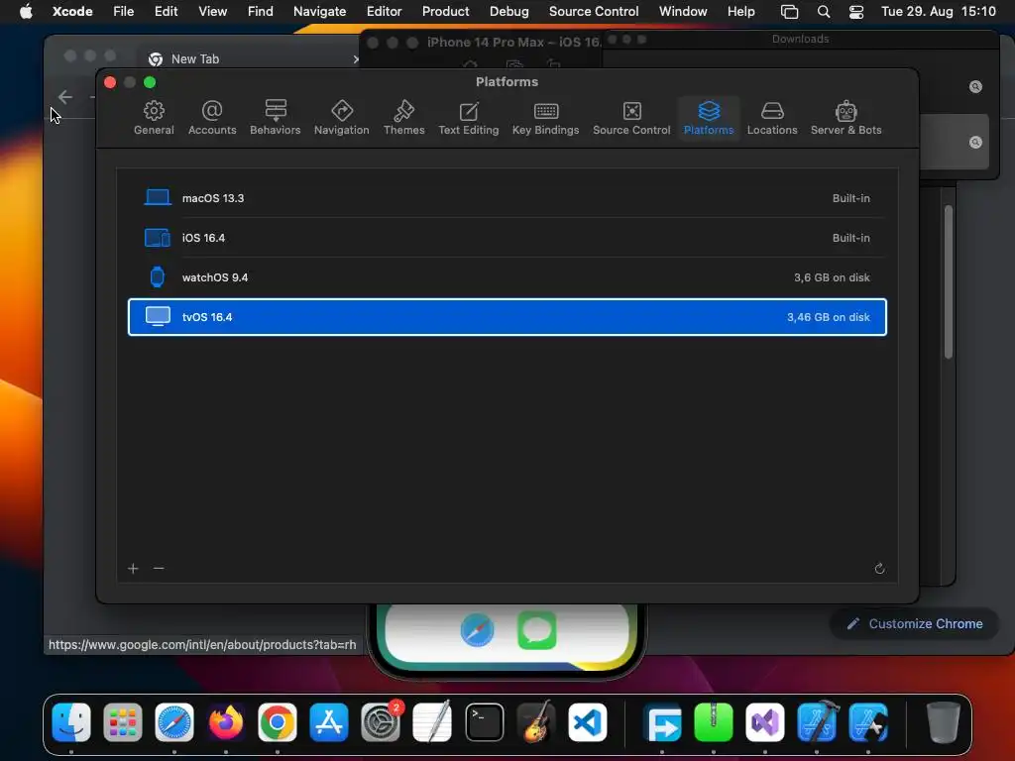Open the Xcode menu
The height and width of the screenshot is (761, 1015).
click(72, 11)
